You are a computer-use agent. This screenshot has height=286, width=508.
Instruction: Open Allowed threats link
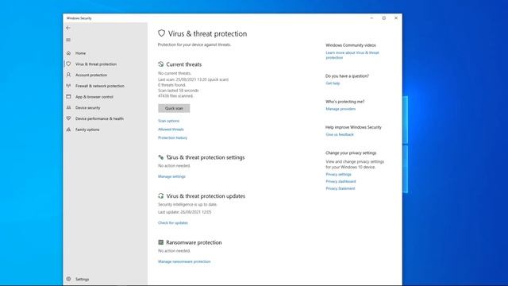(171, 129)
